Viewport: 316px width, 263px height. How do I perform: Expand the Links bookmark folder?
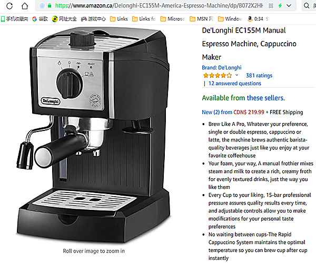pyautogui.click(x=119, y=19)
